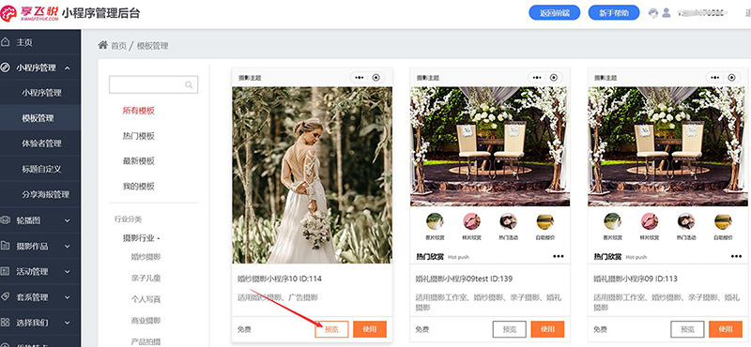Filter by 产品拍摄 category
Screen dimensions: 751x347
(x=146, y=341)
